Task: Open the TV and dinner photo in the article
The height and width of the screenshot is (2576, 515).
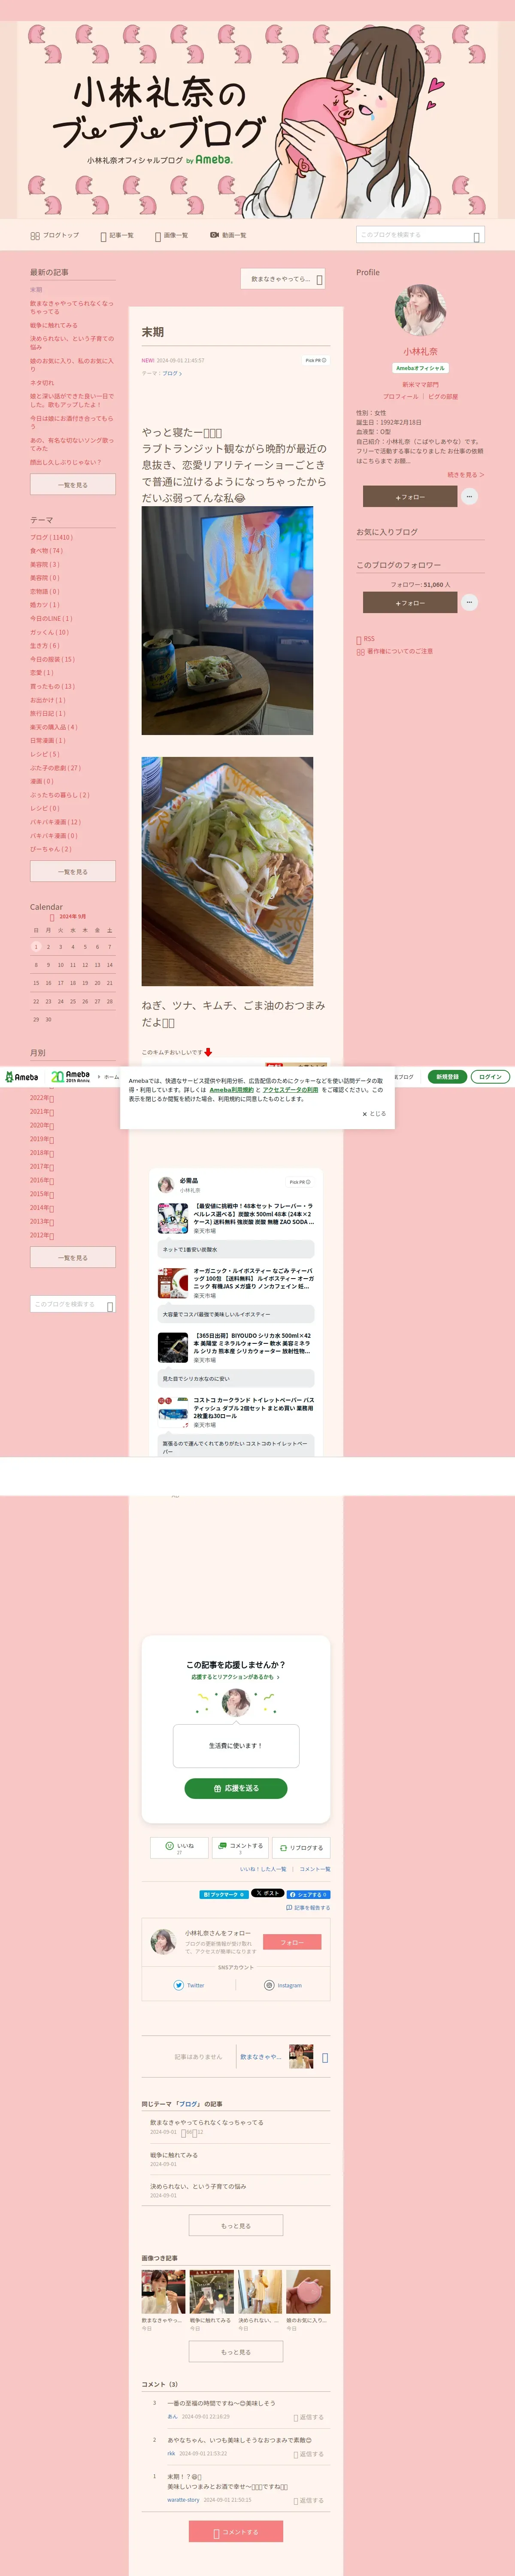Action: (227, 620)
